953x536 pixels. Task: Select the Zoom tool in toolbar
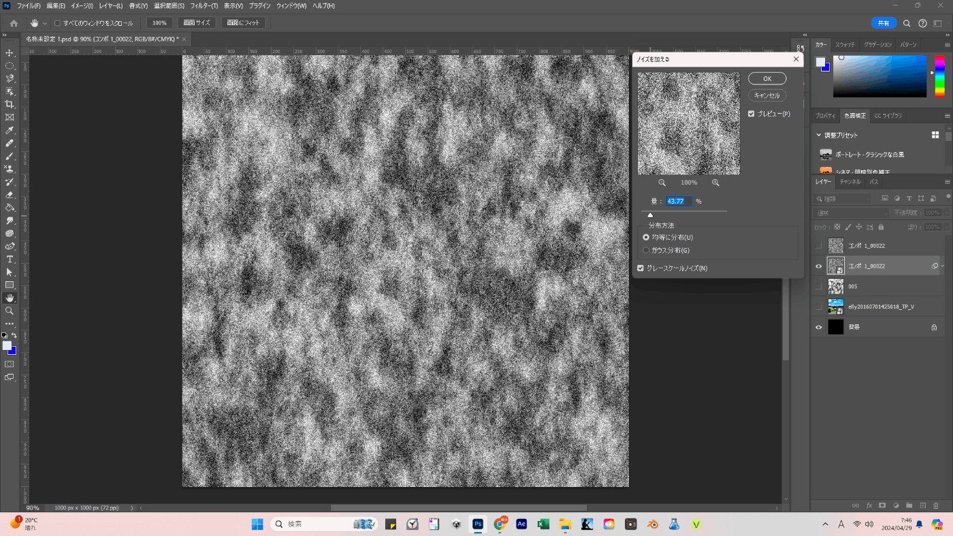coord(10,311)
